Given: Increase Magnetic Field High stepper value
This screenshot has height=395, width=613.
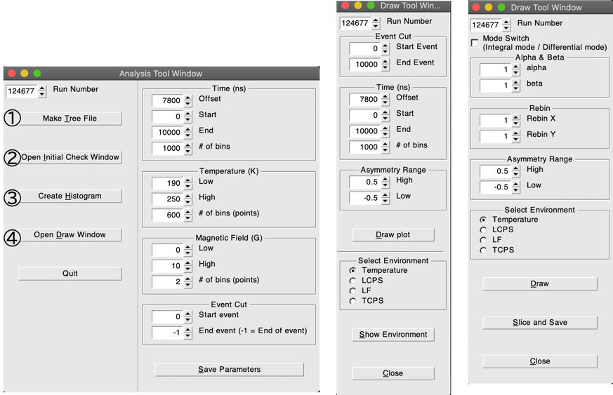Looking at the screenshot, I should click(188, 263).
